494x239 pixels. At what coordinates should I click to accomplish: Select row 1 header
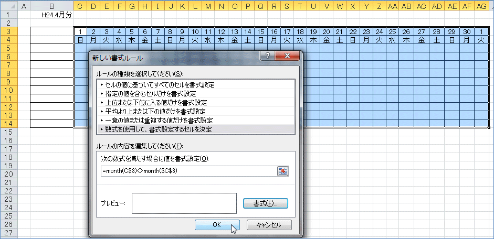[x=9, y=15]
